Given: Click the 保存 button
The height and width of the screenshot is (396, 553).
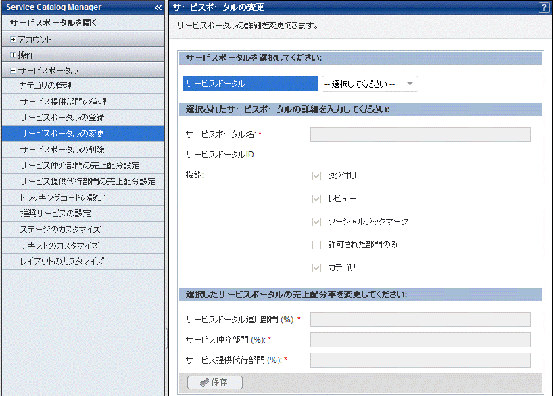Looking at the screenshot, I should [215, 382].
